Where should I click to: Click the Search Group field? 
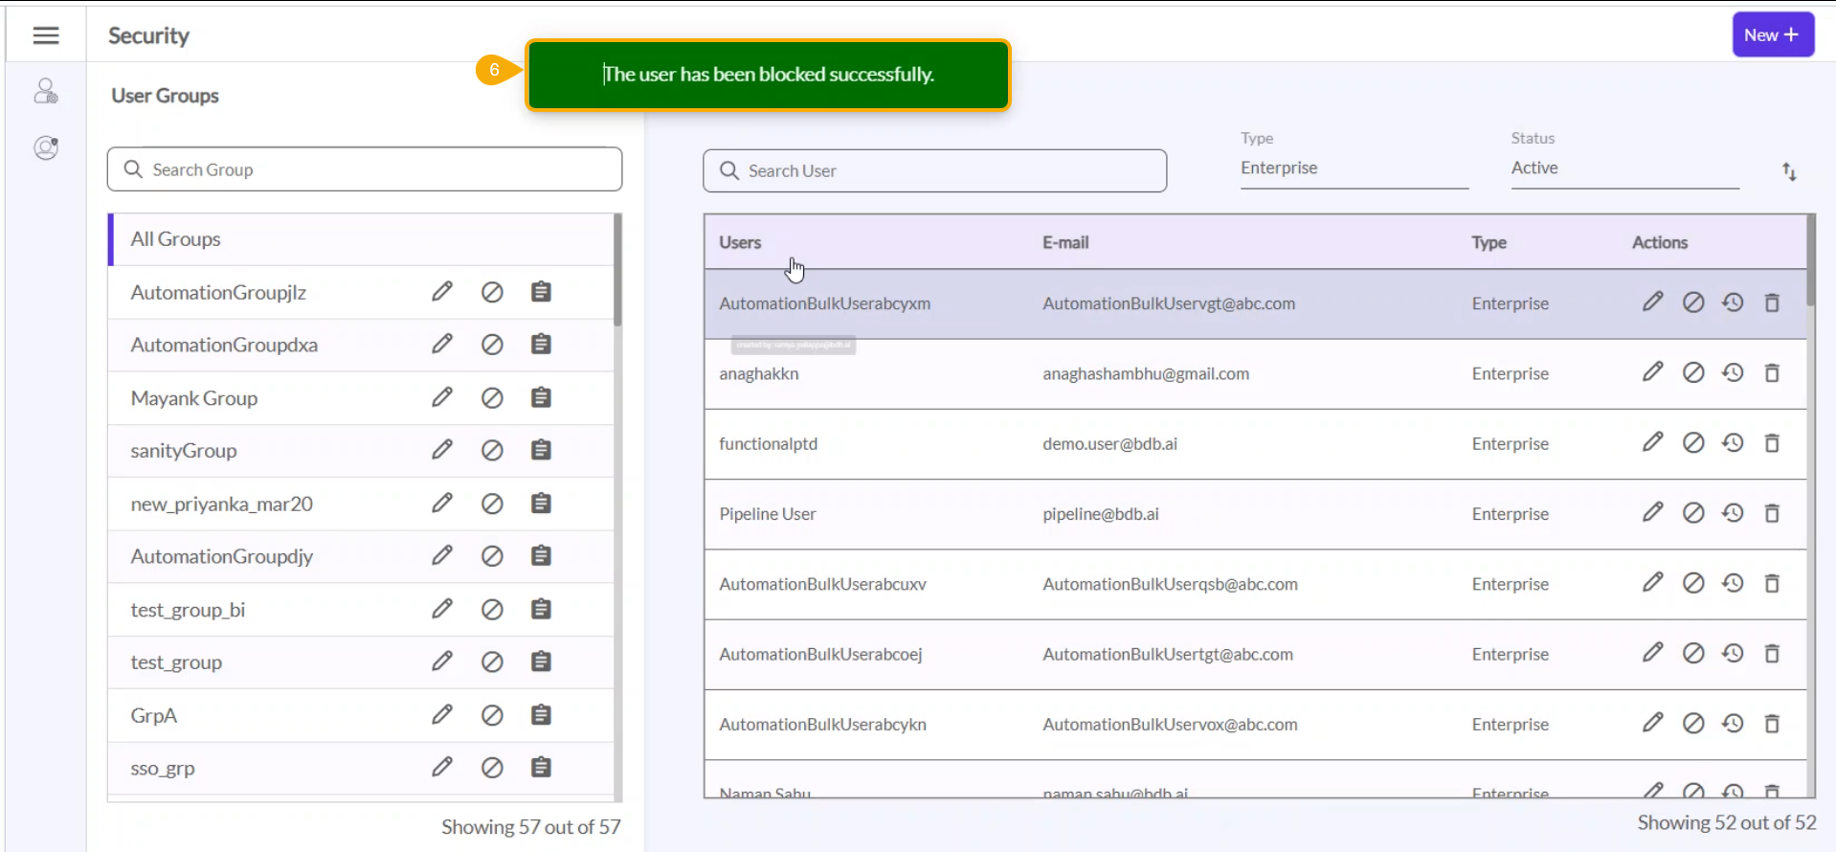click(x=365, y=169)
